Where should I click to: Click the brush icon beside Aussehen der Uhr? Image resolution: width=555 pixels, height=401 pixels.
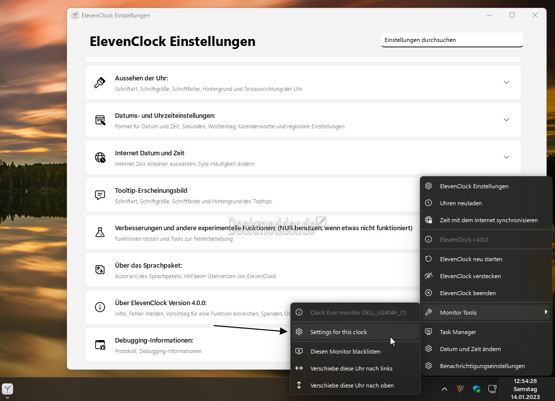pos(100,82)
